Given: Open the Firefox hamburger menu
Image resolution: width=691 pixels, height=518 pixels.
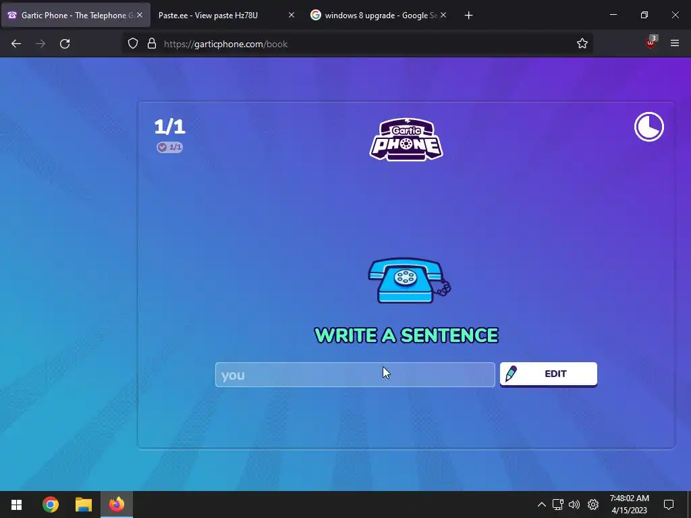Looking at the screenshot, I should coord(675,43).
